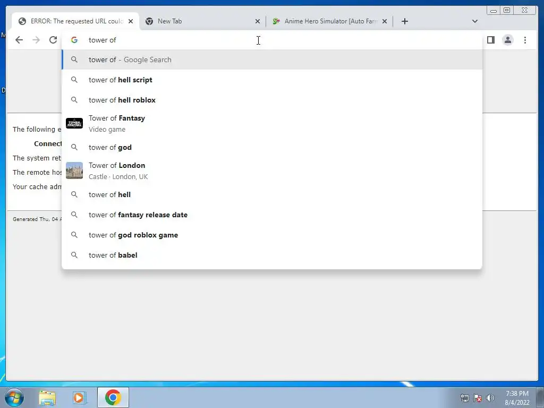
Task: Click the globe favicon on the ERROR tab
Action: click(x=22, y=21)
